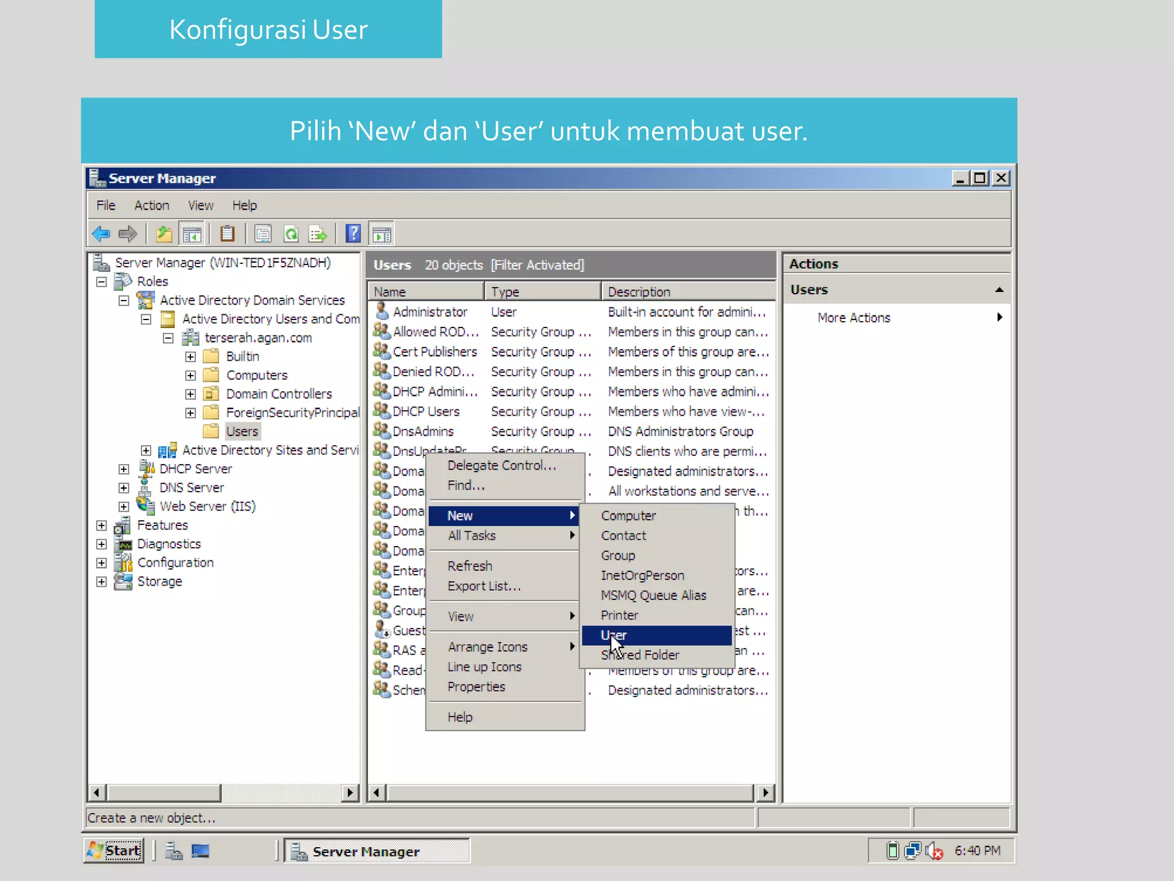
Task: Select Active Directory Sites and Services node
Action: [x=271, y=450]
